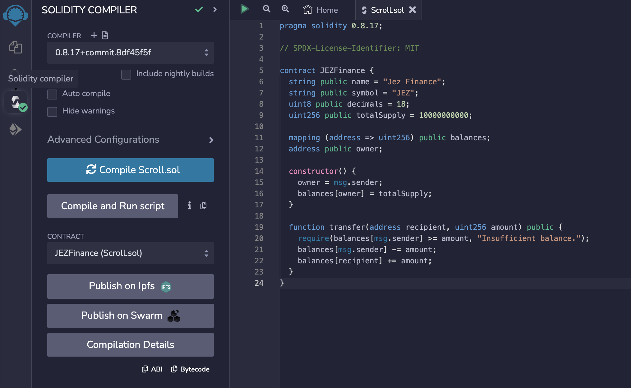This screenshot has width=631, height=388.
Task: Enable Include nightly builds checkbox
Action: coord(126,74)
